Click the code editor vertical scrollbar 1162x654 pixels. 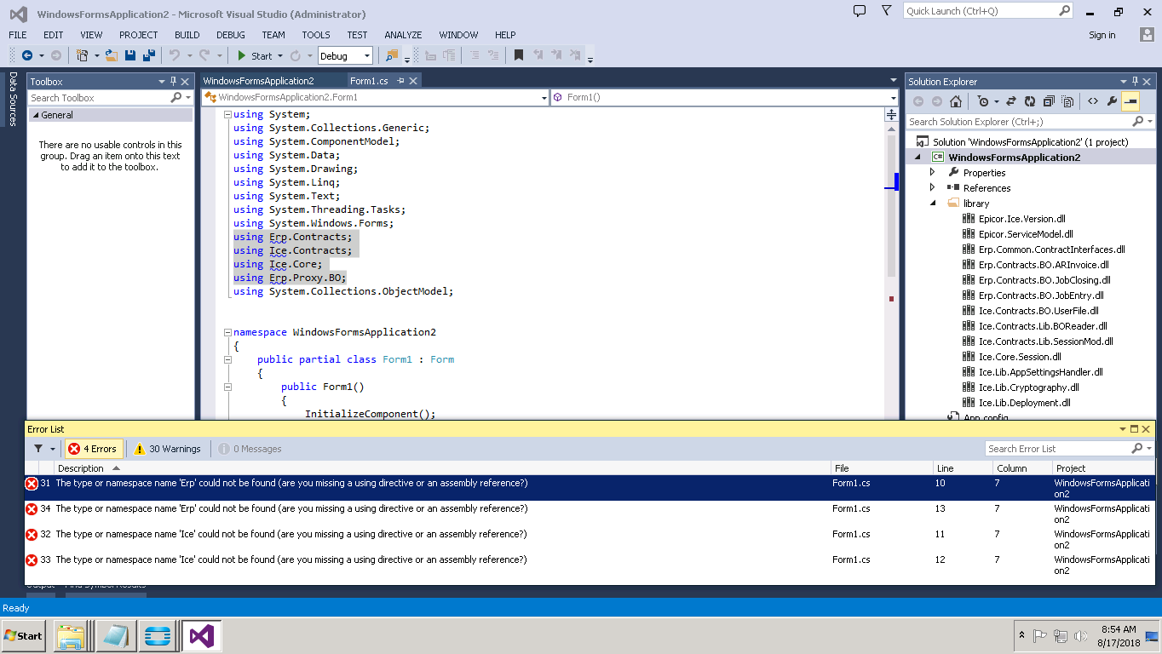click(891, 204)
